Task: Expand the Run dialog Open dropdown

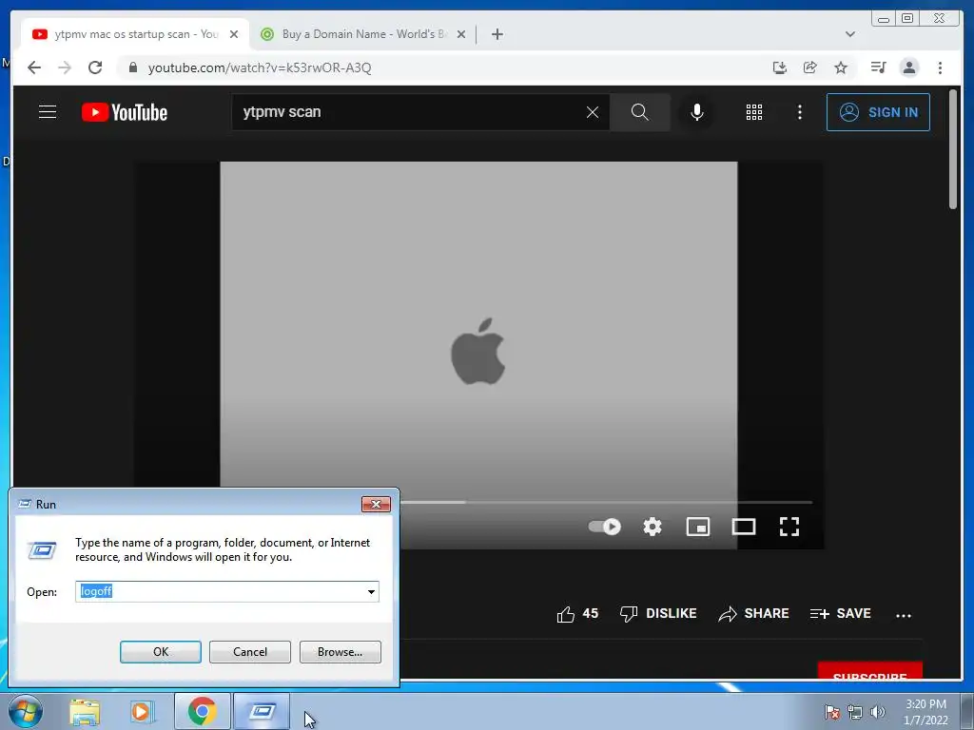Action: (x=372, y=591)
